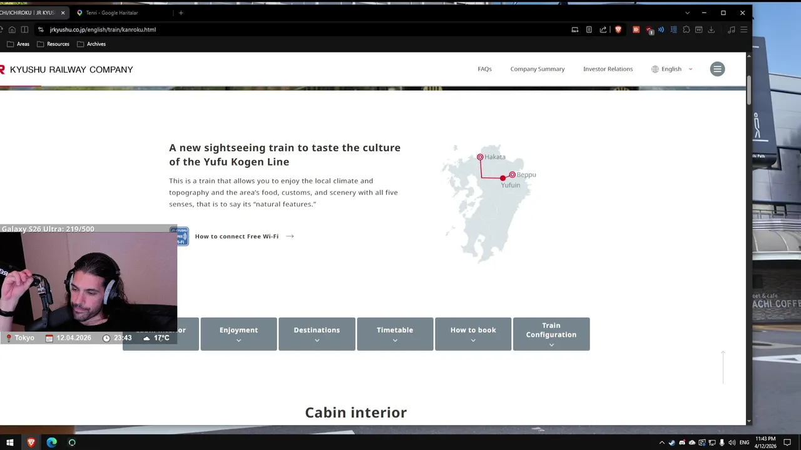Click the green circle app in taskbar

72,442
